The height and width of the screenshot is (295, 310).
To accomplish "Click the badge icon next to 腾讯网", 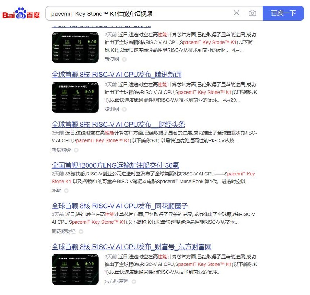I will click(x=124, y=109).
